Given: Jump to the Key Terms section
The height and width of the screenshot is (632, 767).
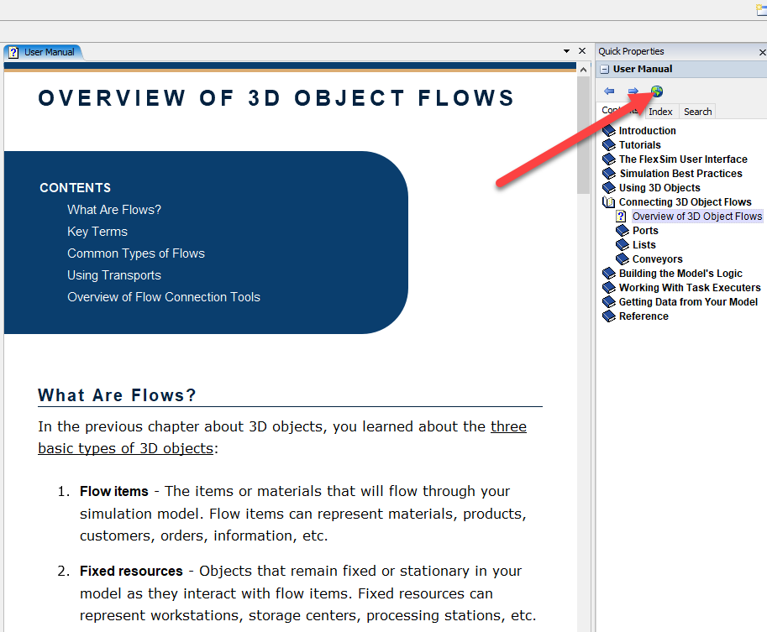Looking at the screenshot, I should coord(97,232).
